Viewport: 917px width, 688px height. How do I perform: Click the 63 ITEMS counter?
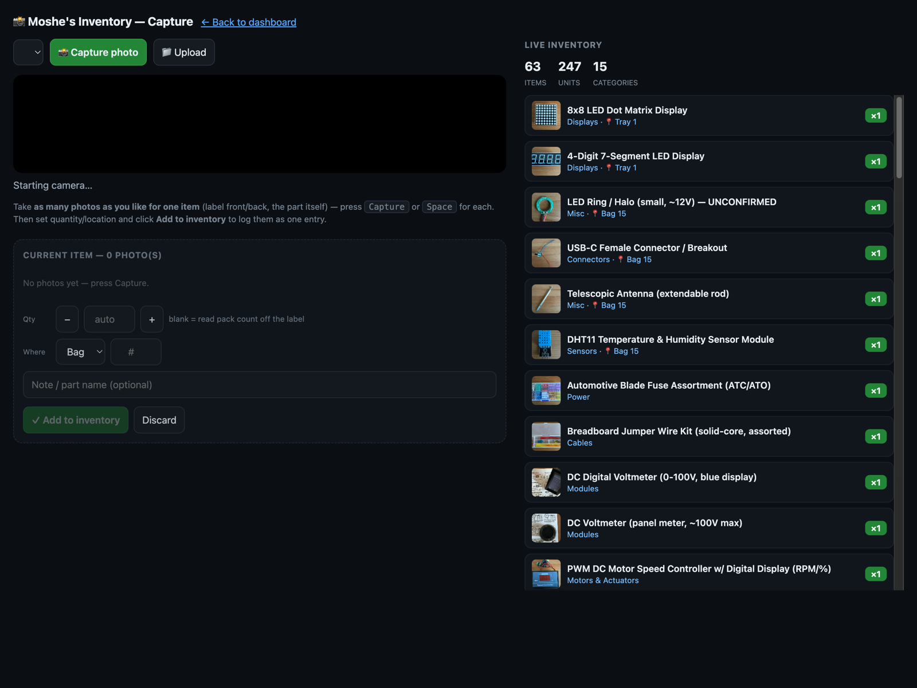point(535,73)
